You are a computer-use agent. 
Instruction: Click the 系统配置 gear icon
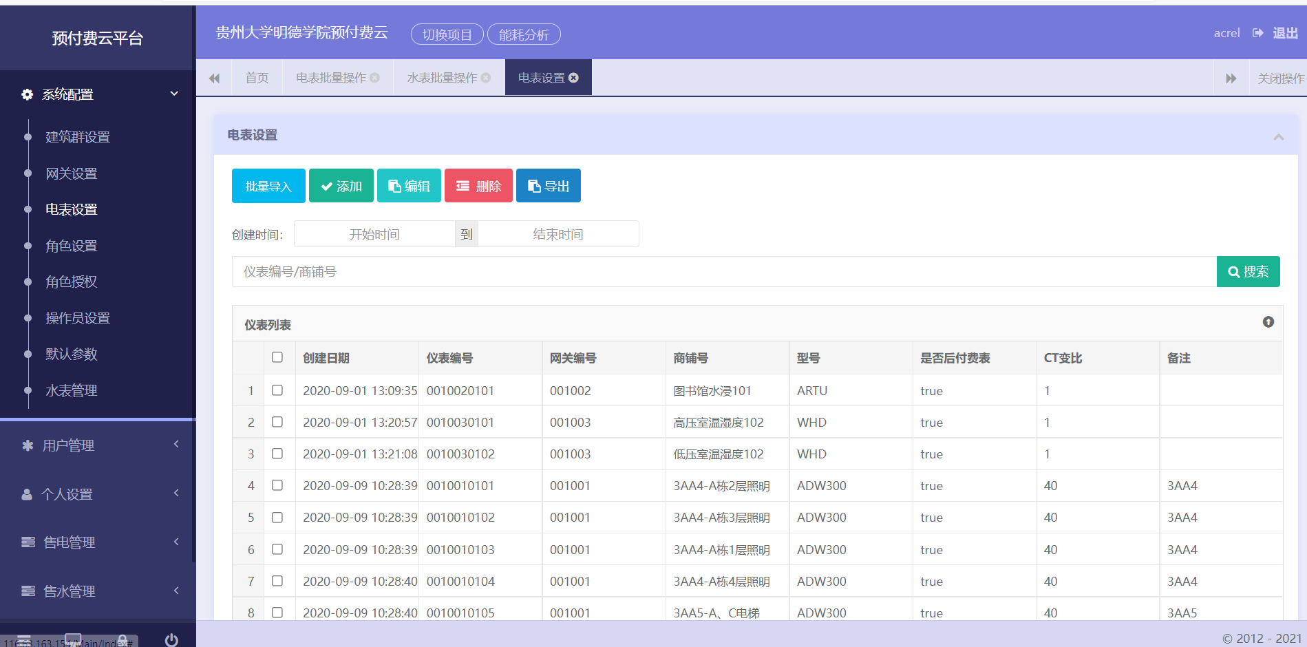(x=28, y=94)
